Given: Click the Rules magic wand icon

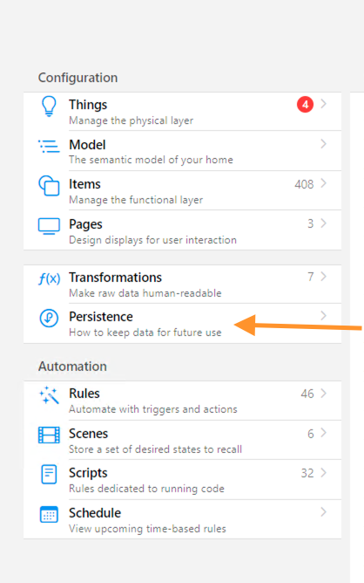Looking at the screenshot, I should coord(49,394).
